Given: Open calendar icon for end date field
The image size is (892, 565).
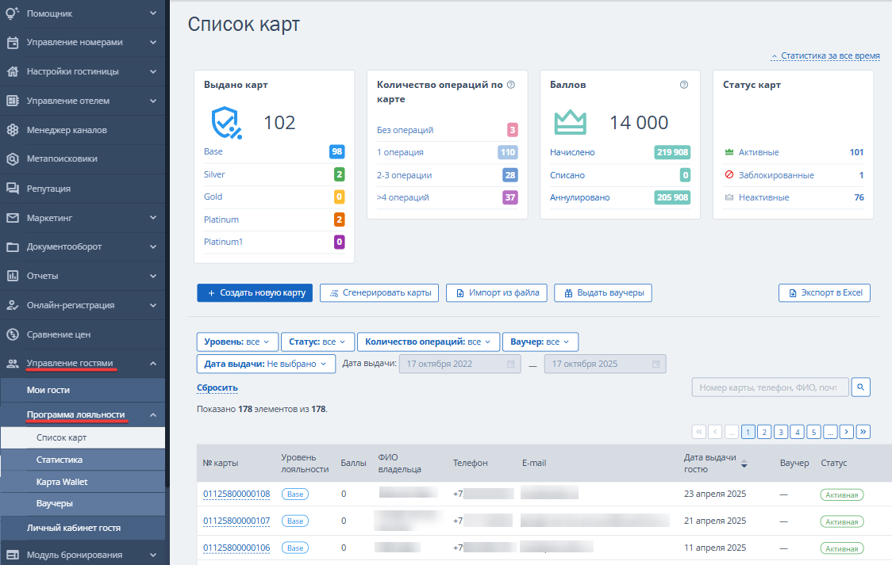Looking at the screenshot, I should [656, 364].
